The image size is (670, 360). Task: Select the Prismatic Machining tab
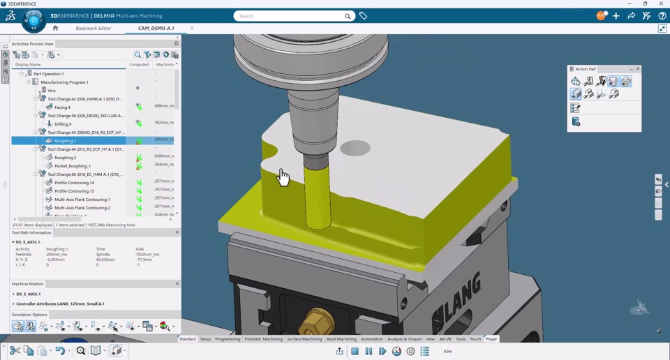coord(264,339)
